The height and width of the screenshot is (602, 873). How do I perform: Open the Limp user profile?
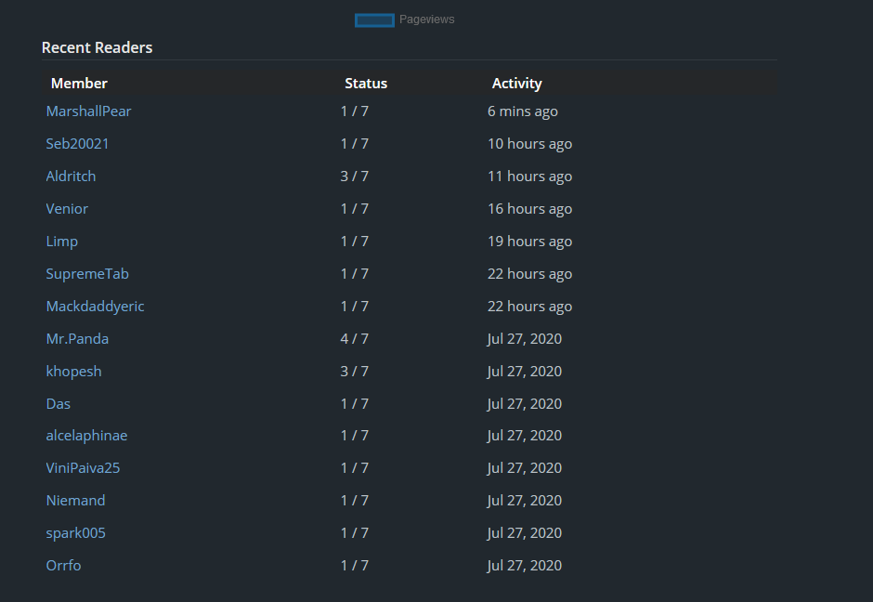click(62, 242)
